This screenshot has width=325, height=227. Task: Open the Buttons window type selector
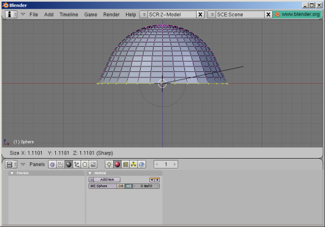11,164
